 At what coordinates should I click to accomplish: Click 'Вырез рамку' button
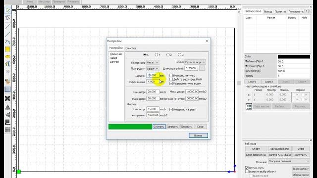click(301, 169)
